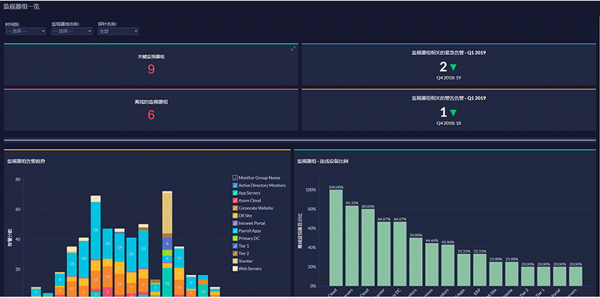This screenshot has height=298, width=600.
Task: Expand the 关键监视器组 card with the expand icon
Action: coord(293,49)
